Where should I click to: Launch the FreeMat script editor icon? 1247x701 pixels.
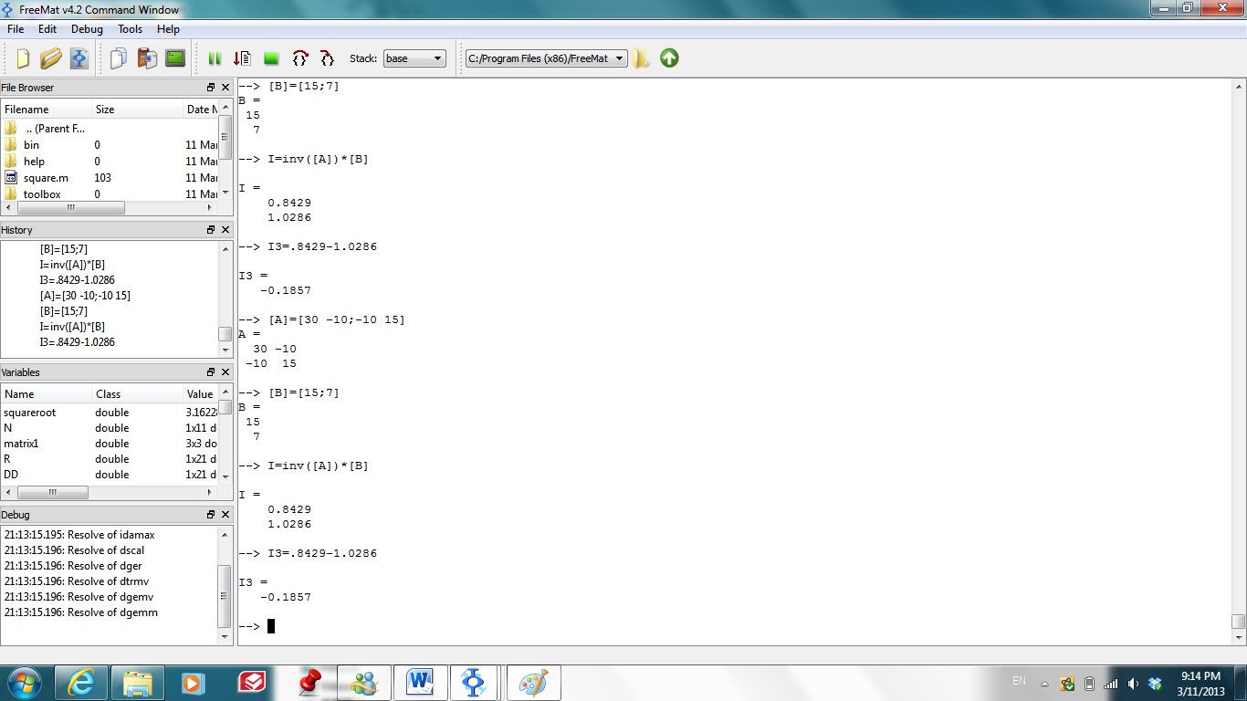pos(79,58)
